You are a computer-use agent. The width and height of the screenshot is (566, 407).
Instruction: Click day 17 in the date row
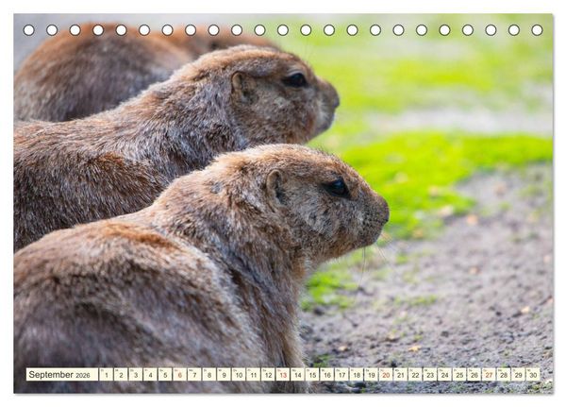(341, 375)
